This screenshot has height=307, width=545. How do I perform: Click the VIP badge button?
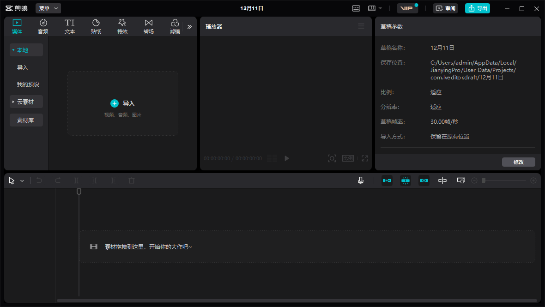(407, 8)
